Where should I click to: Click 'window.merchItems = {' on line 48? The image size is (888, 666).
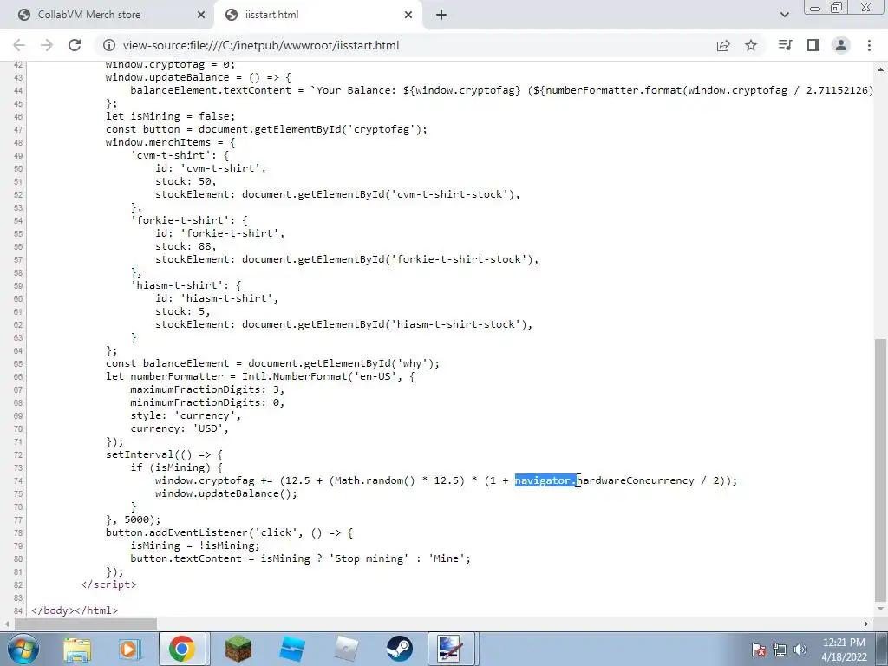tap(171, 142)
